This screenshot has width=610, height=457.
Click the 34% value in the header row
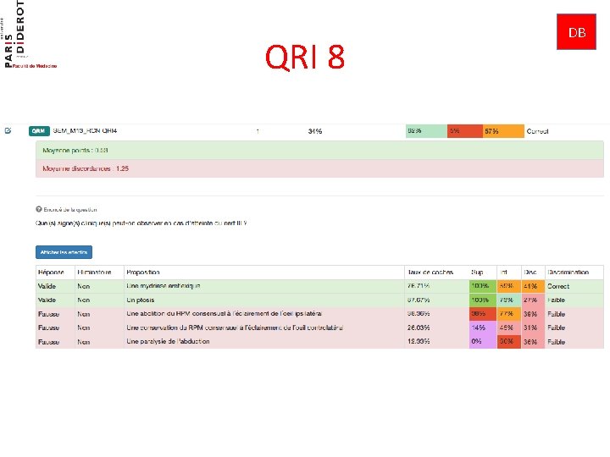[x=315, y=131]
